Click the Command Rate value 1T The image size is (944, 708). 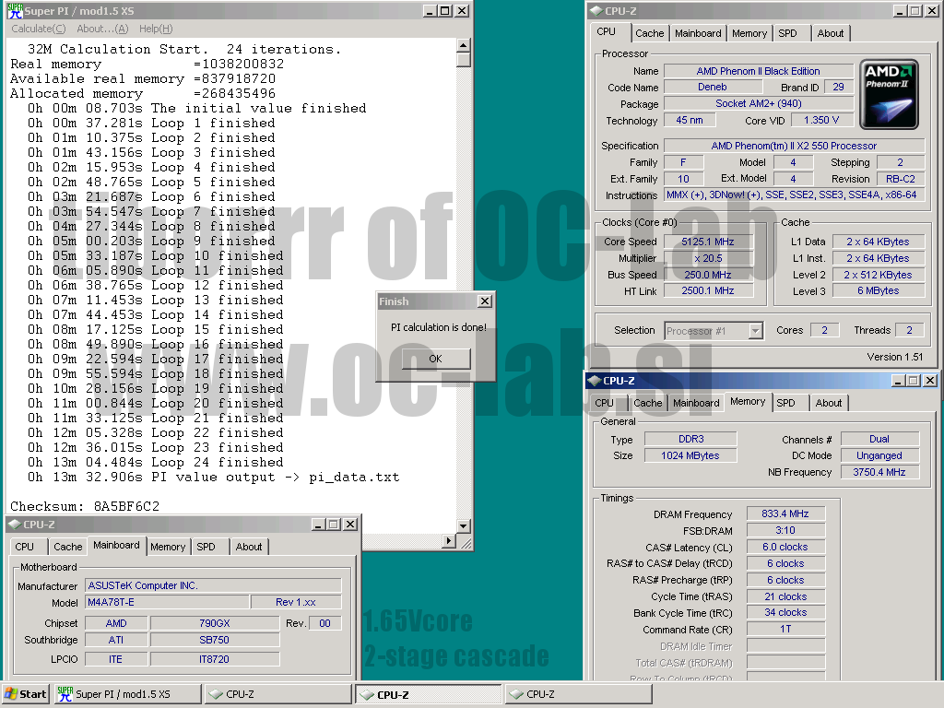pos(785,629)
